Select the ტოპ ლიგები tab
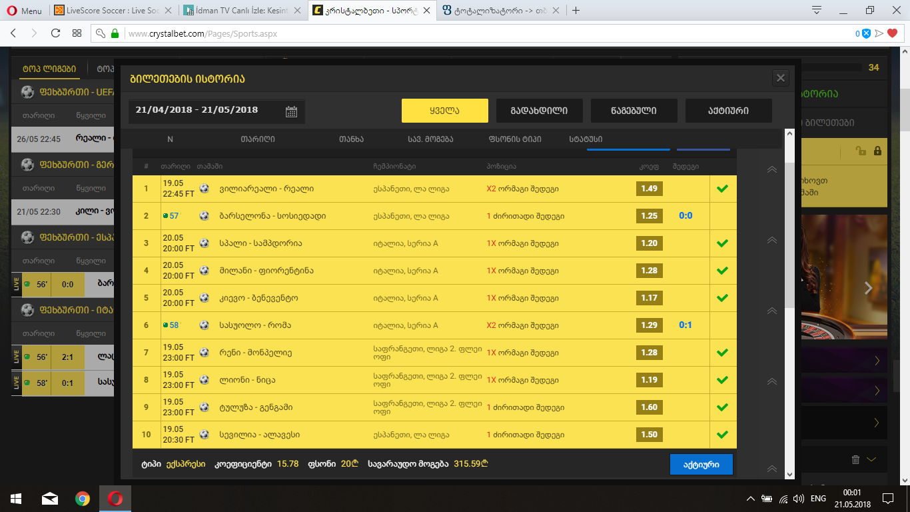Image resolution: width=910 pixels, height=512 pixels. point(49,69)
